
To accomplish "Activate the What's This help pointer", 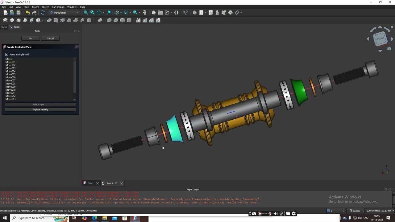I will point(185,13).
